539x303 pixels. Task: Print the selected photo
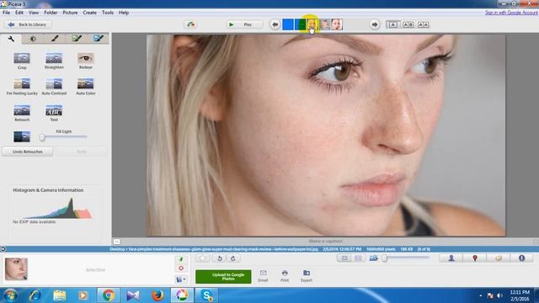[285, 276]
